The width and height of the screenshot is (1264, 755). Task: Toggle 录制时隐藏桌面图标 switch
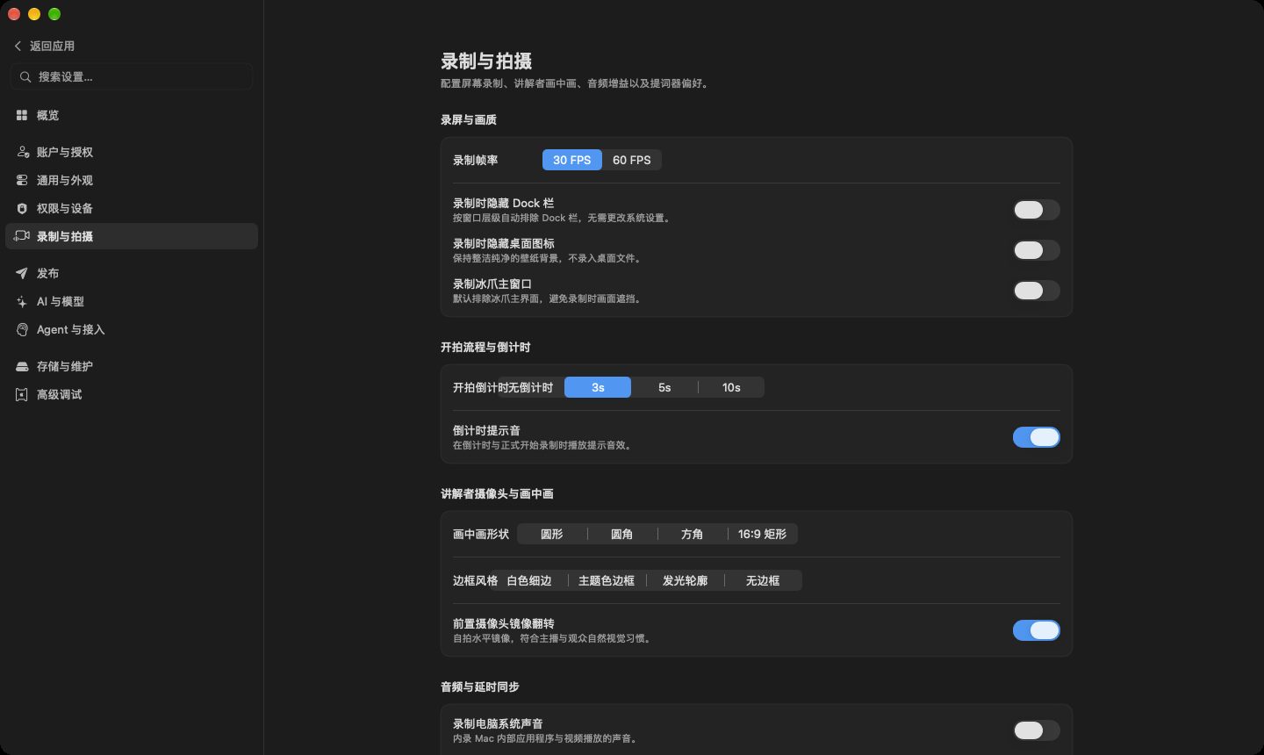point(1037,250)
